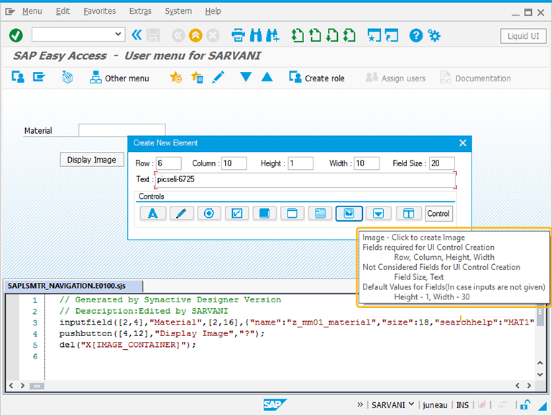This screenshot has height=416, width=552.
Task: Click the Create role button
Action: pos(317,78)
